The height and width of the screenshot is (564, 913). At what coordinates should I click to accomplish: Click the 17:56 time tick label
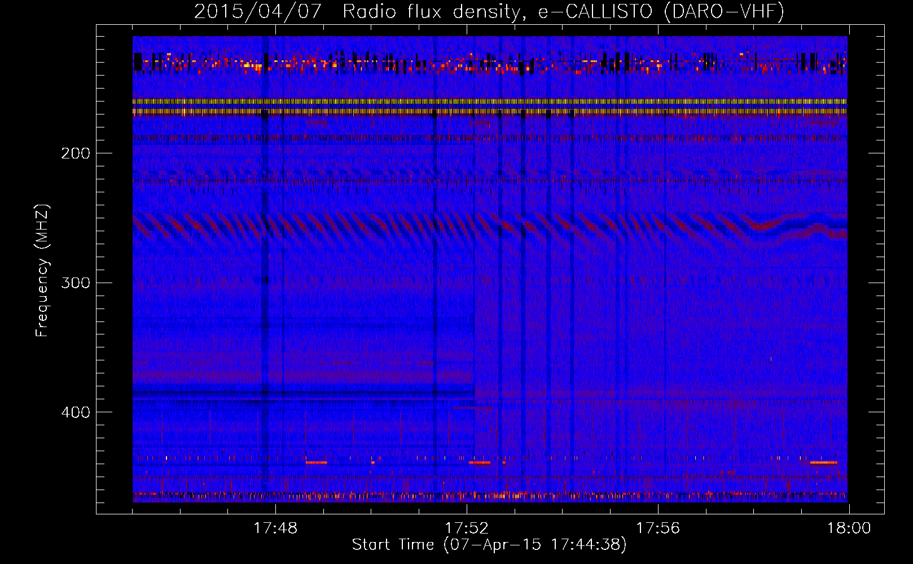658,528
